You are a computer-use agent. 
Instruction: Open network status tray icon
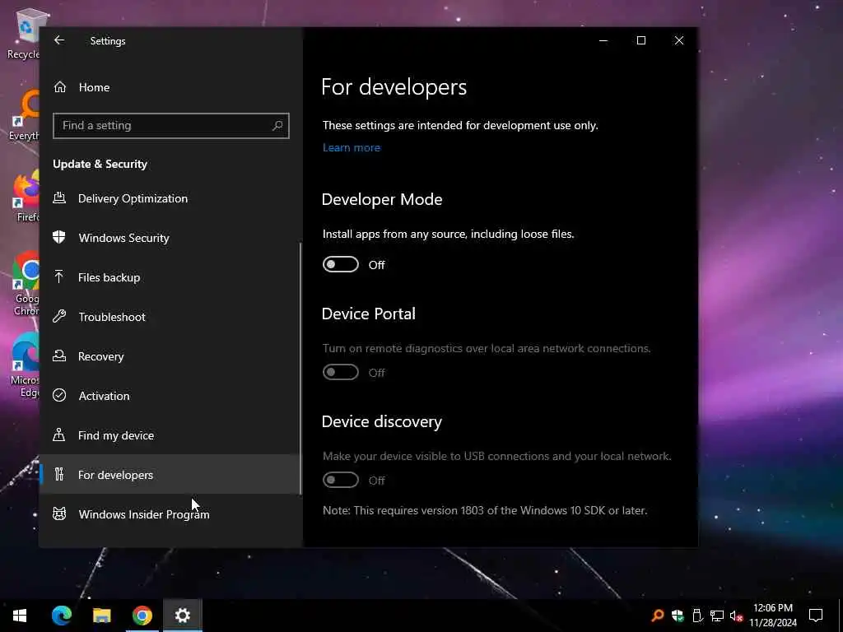click(x=717, y=616)
